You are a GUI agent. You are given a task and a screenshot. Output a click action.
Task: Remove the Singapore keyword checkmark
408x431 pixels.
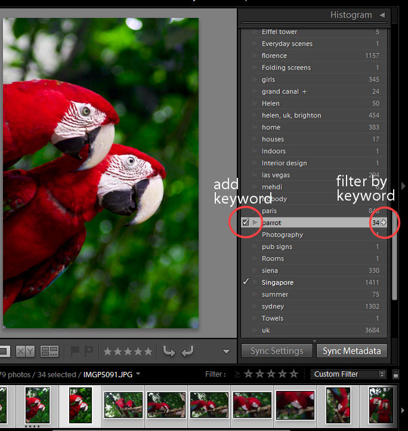pyautogui.click(x=246, y=282)
